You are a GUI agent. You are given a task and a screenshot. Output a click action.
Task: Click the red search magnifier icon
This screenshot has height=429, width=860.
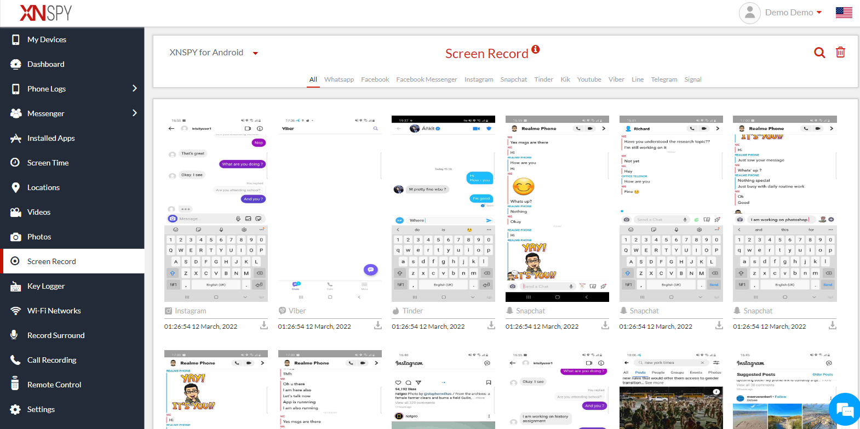[x=819, y=53]
